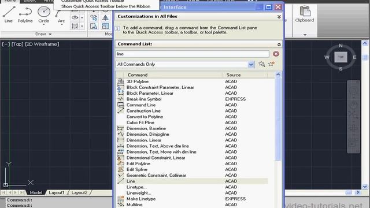Click the 3D Polyline command icon
This screenshot has height=208, width=370.
121,81
